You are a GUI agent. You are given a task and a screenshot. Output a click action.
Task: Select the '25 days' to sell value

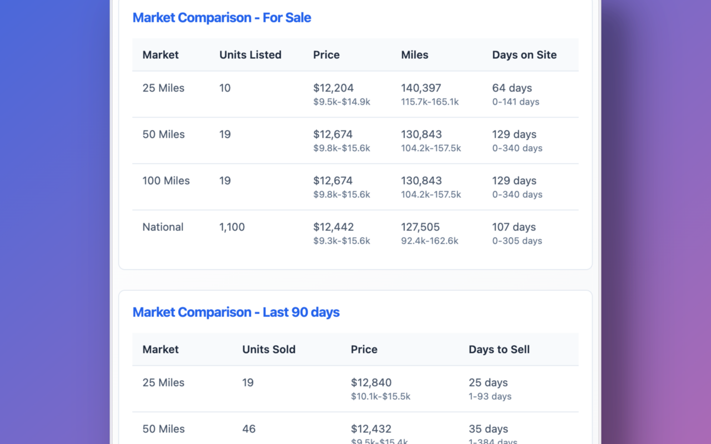click(x=488, y=383)
